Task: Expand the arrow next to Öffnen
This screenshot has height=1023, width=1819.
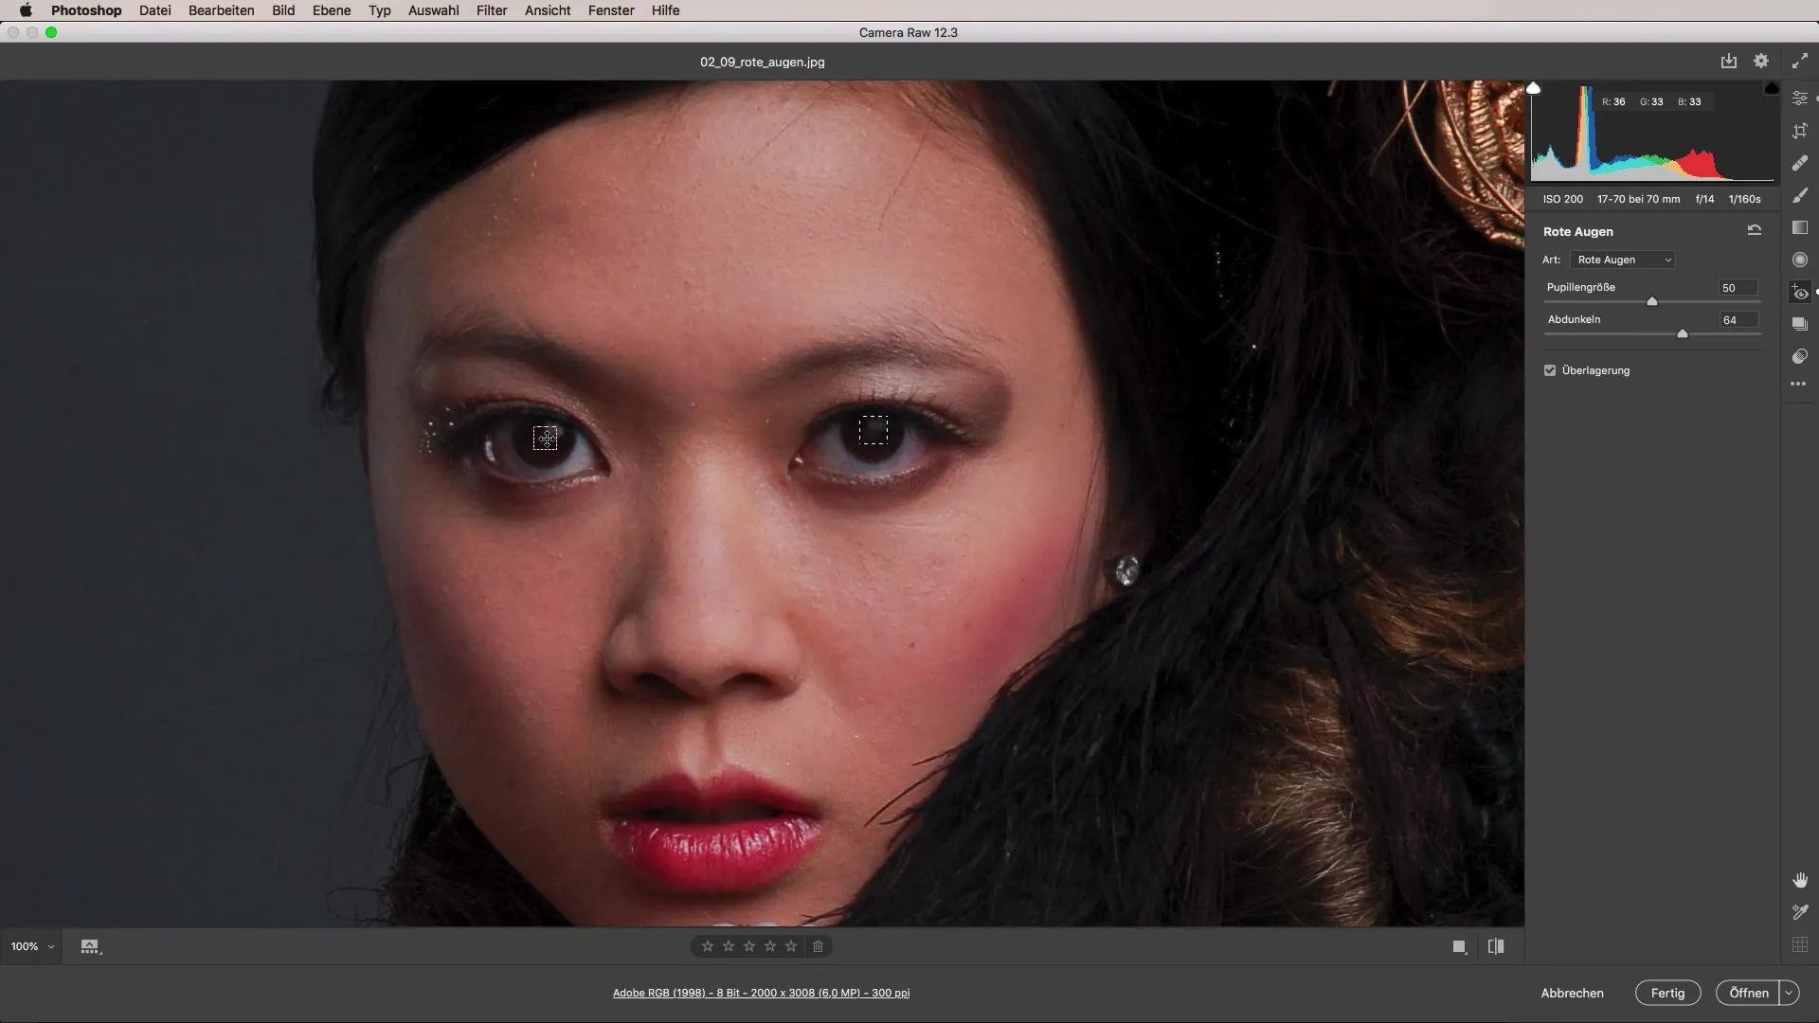Action: (1789, 993)
